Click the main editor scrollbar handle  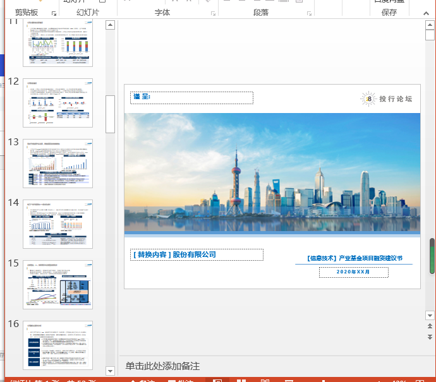point(430,35)
